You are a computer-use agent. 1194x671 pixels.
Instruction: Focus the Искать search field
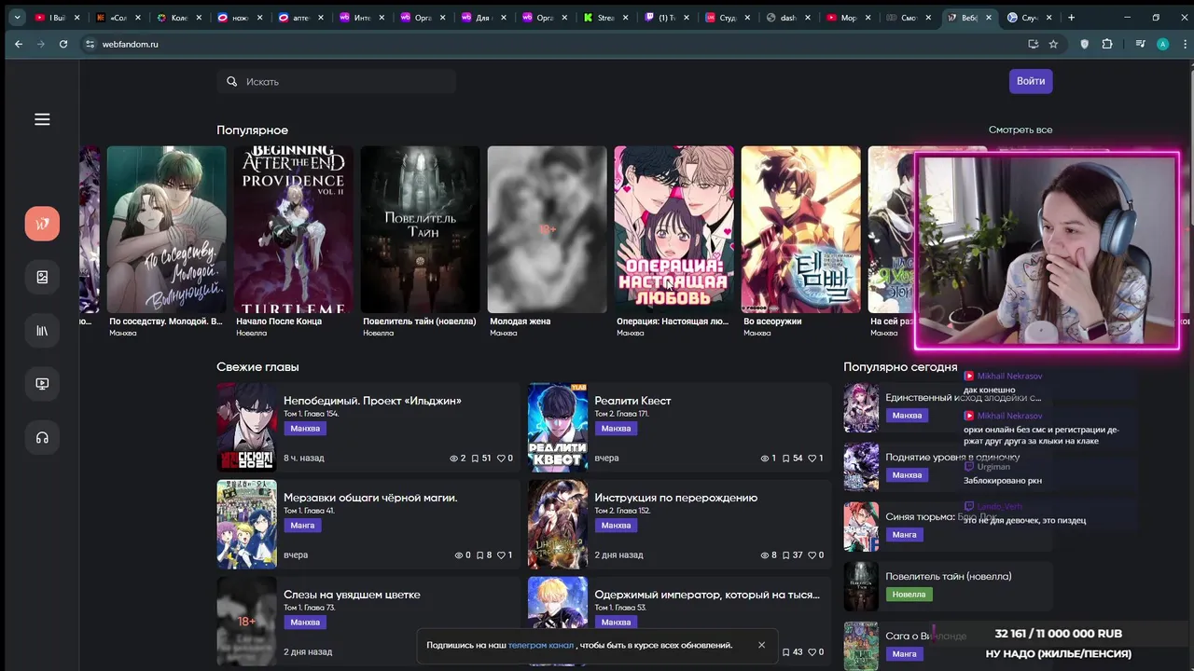click(337, 81)
